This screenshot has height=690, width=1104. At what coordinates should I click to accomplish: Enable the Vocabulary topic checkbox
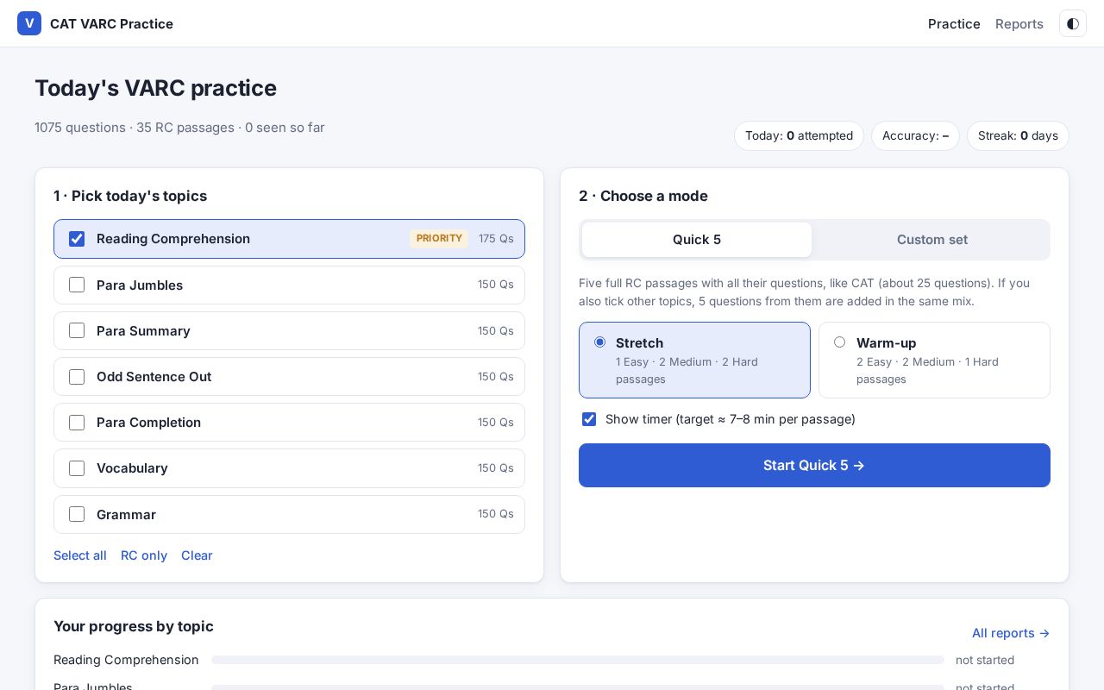click(x=77, y=468)
